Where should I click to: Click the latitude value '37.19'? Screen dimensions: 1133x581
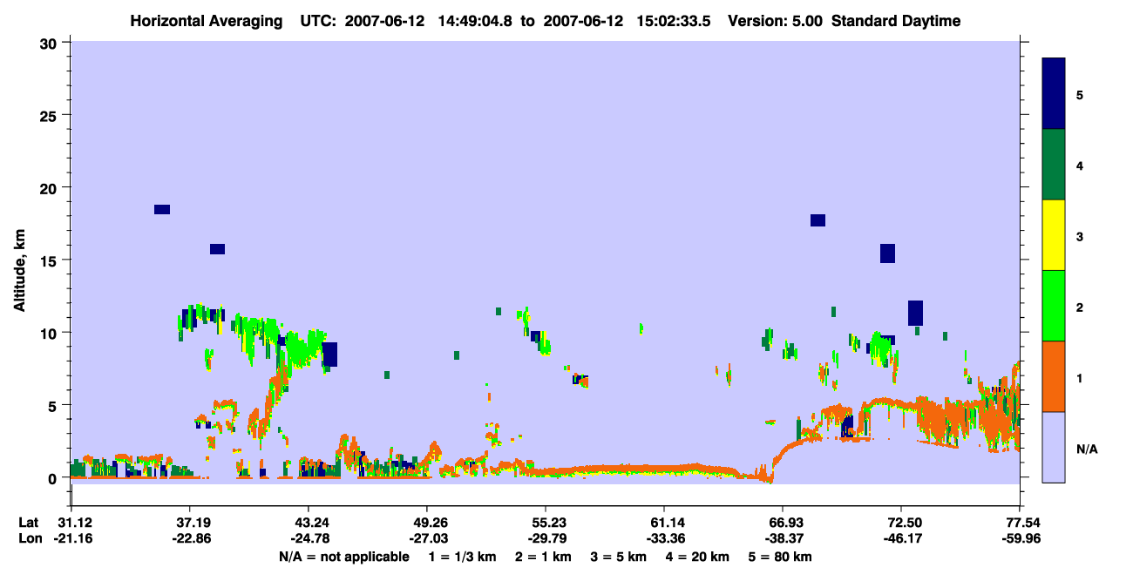(189, 523)
